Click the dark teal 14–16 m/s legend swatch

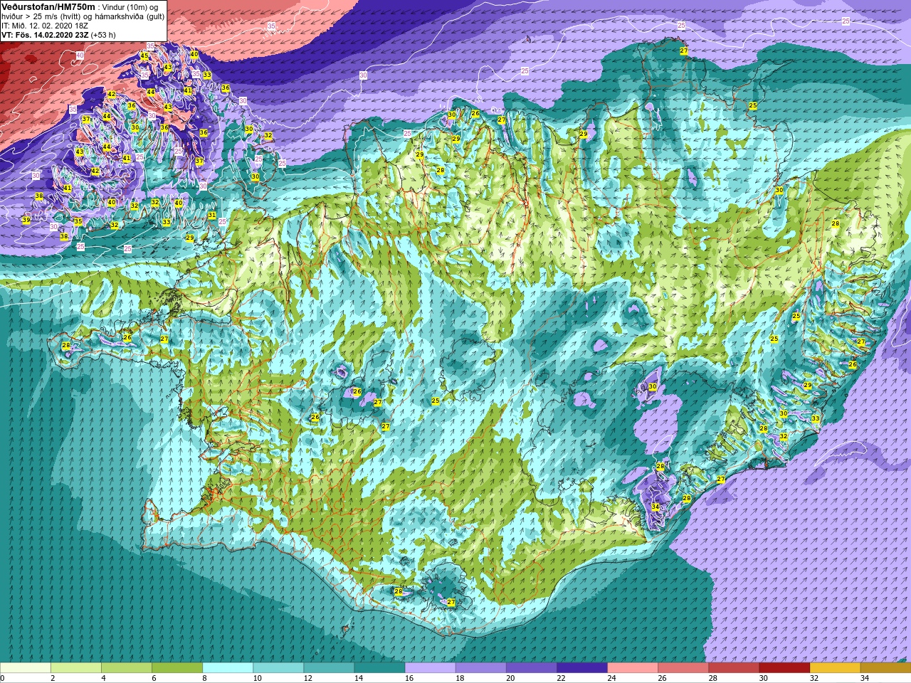coord(379,668)
